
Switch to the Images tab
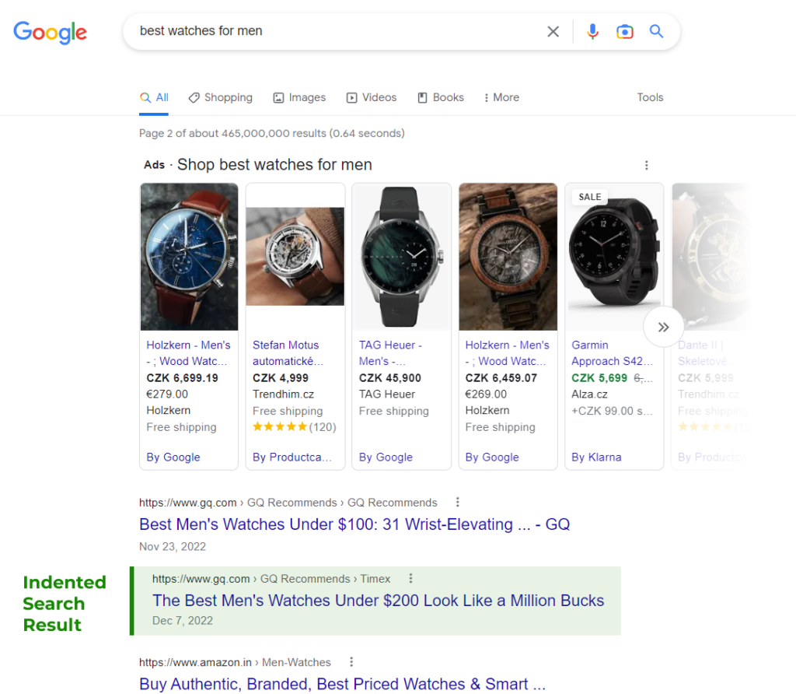coord(299,97)
